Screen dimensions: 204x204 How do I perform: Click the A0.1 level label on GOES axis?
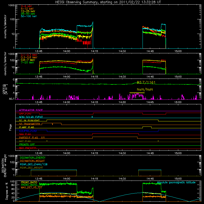pyautogui.click(x=12, y=99)
